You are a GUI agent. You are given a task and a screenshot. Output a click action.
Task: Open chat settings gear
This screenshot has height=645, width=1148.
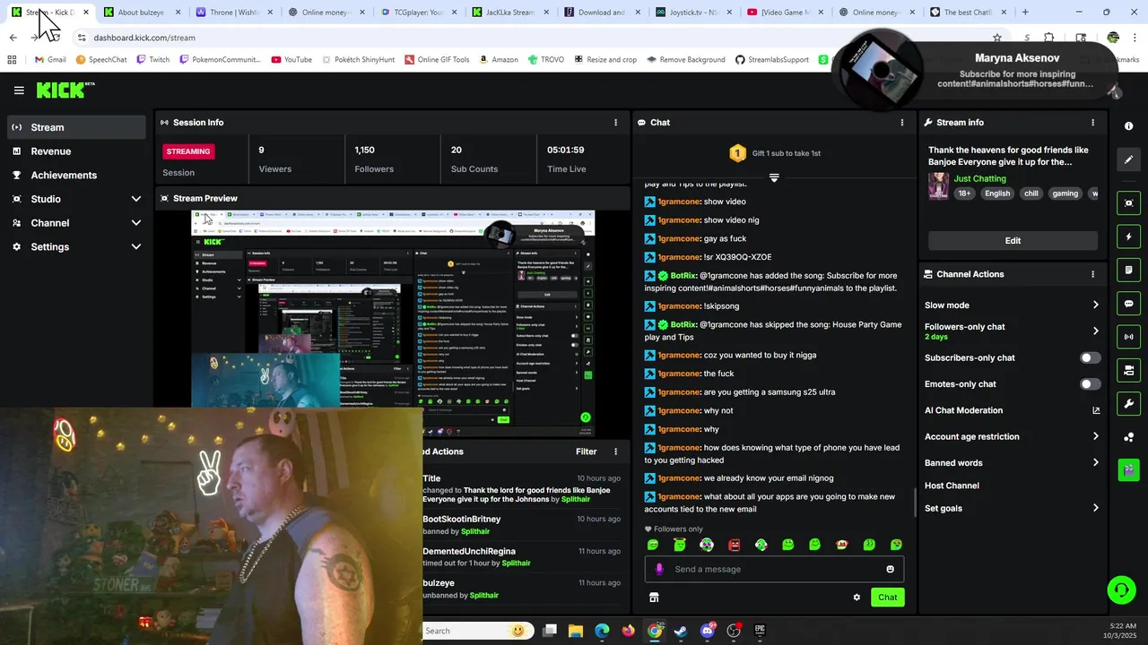click(857, 598)
